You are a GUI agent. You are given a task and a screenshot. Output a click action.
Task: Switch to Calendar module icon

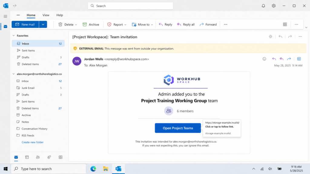27,157
